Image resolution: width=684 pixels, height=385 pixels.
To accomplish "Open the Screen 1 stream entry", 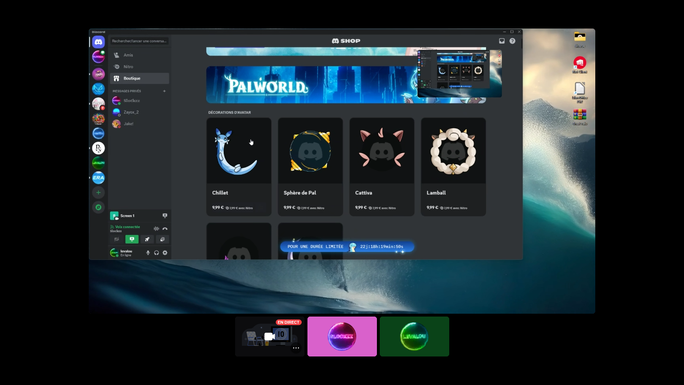I will click(135, 216).
